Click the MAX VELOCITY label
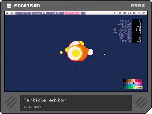152x114 pixels. pos(122,32)
